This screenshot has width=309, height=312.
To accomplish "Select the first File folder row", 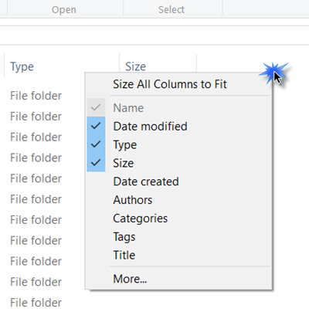I will click(x=36, y=96).
